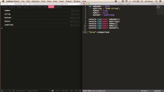
Task: Open the Help menu
Action: [84, 1]
